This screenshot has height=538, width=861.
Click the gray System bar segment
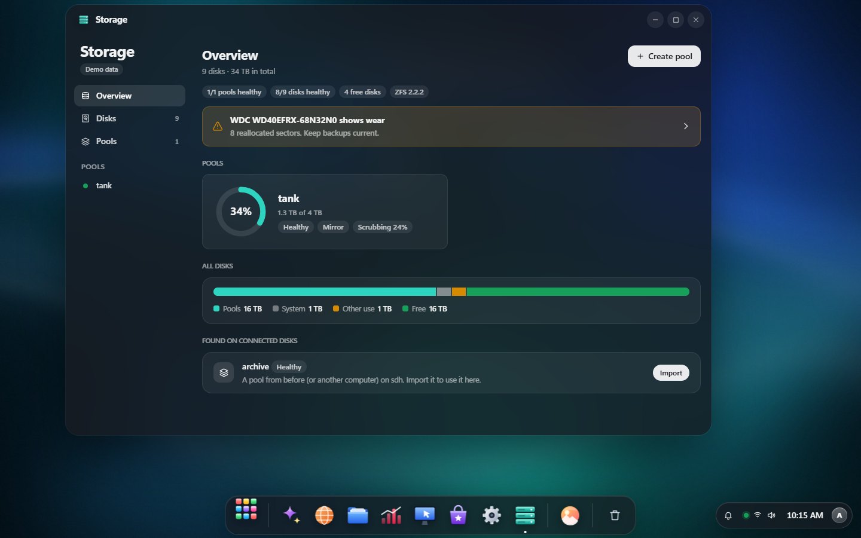point(444,292)
